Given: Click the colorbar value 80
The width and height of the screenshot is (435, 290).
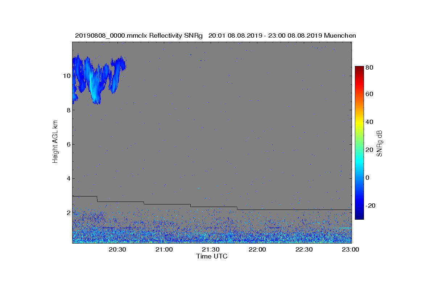Looking at the screenshot, I should coord(370,67).
